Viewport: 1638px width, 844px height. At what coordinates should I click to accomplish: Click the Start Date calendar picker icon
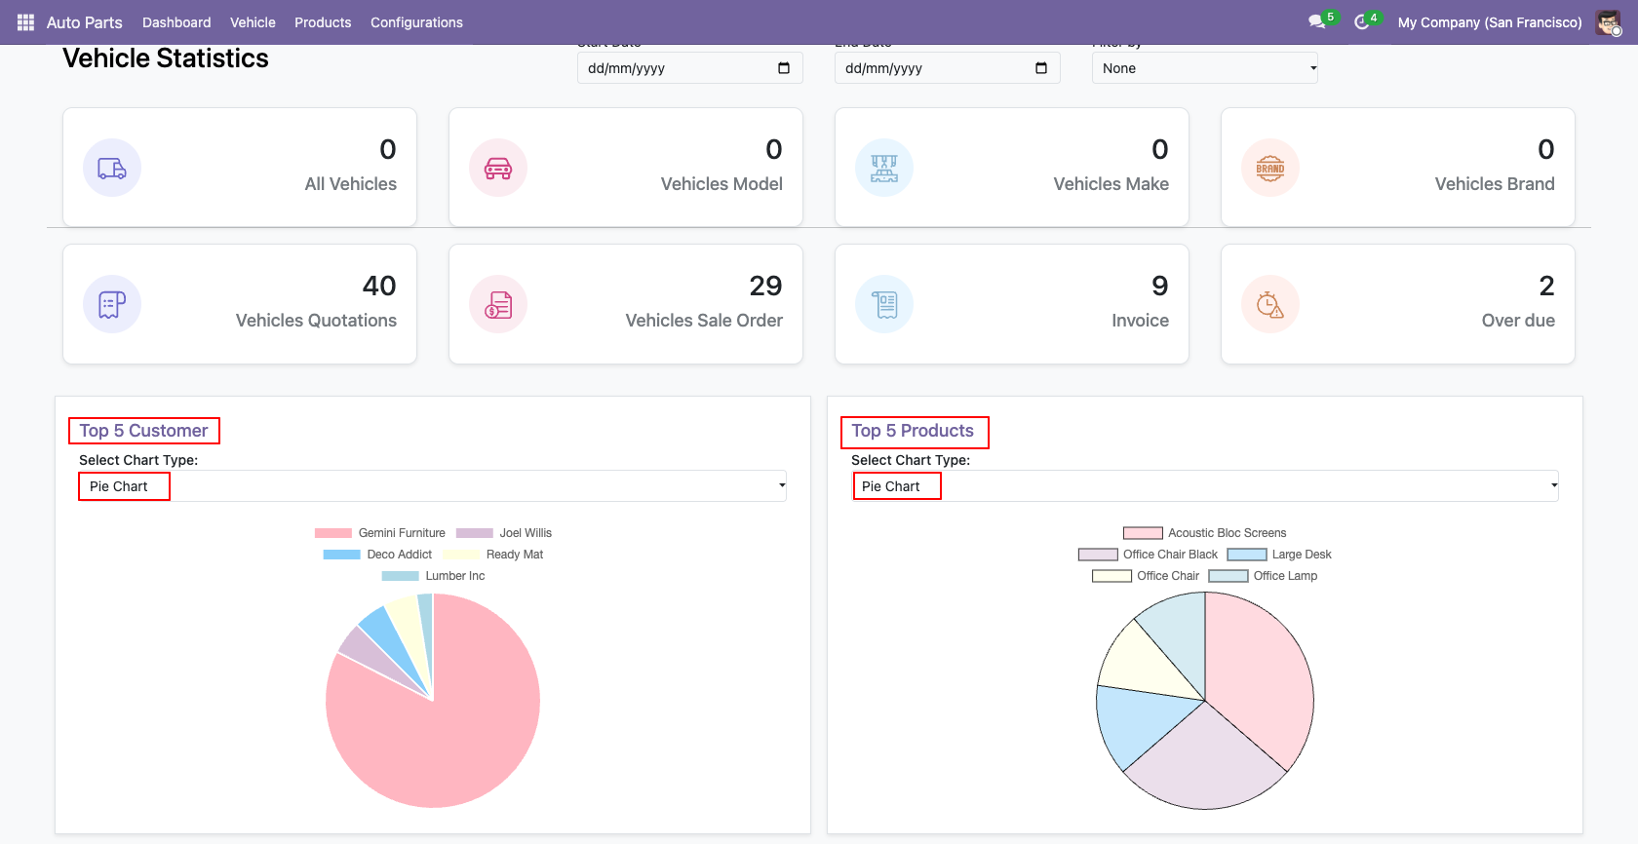coord(784,68)
